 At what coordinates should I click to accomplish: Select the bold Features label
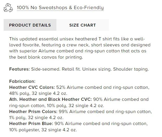coord(20,69)
